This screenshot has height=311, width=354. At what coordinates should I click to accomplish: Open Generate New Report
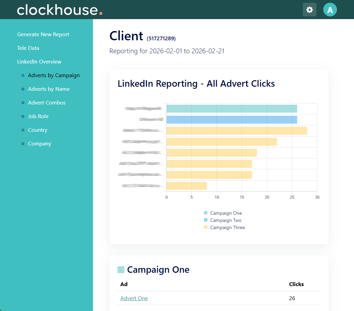(x=43, y=34)
